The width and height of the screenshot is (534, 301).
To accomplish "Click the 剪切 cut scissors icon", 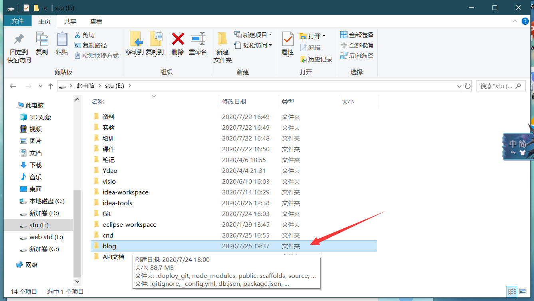I will (77, 35).
